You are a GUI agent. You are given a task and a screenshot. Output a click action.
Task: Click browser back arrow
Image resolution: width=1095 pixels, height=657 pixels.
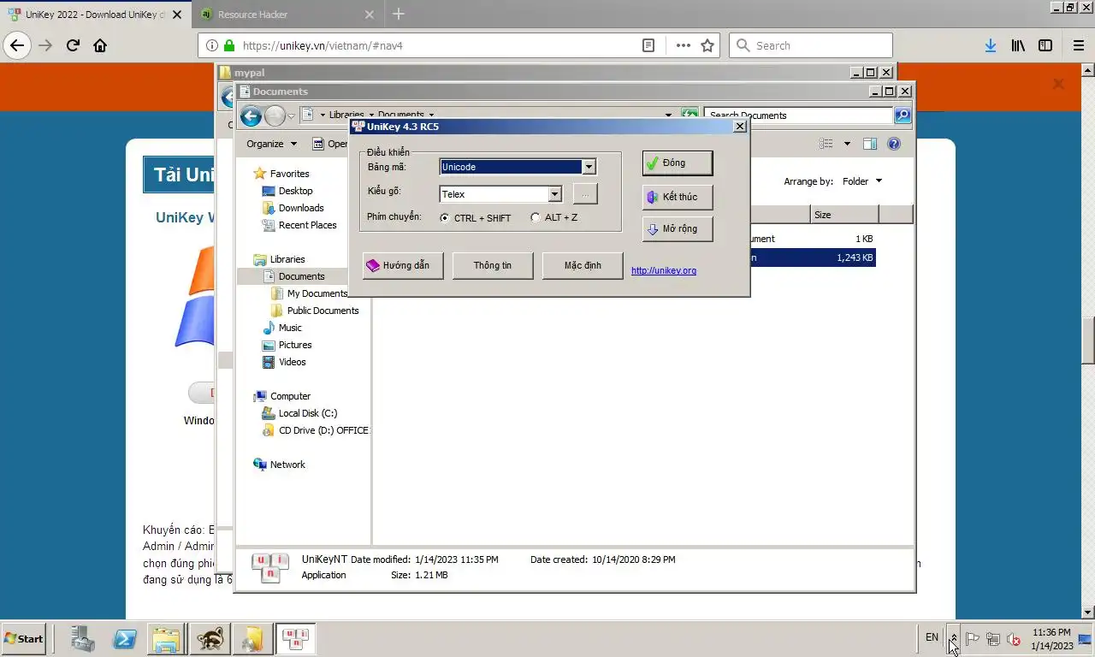tap(18, 45)
